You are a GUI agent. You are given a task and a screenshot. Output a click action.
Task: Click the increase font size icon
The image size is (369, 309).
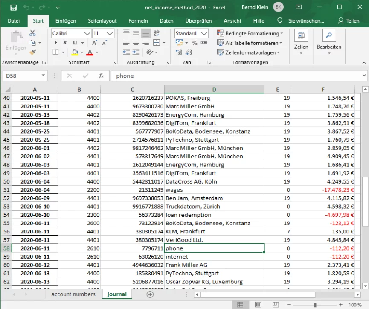pos(95,43)
